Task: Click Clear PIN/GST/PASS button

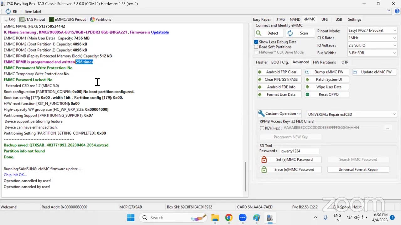Action: (279, 79)
